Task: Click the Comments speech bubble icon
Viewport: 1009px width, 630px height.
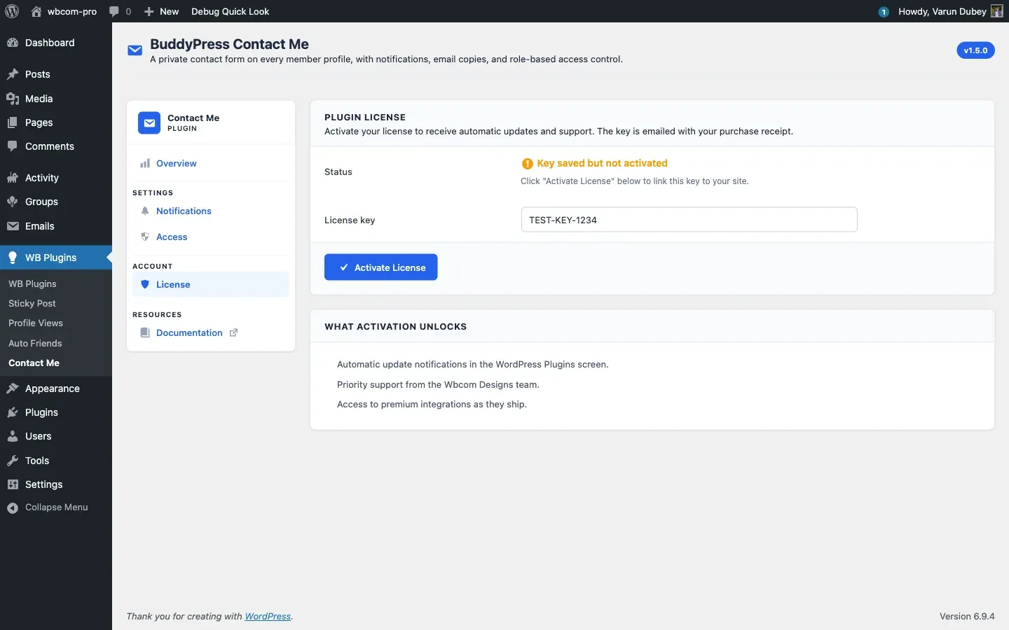Action: [13, 146]
